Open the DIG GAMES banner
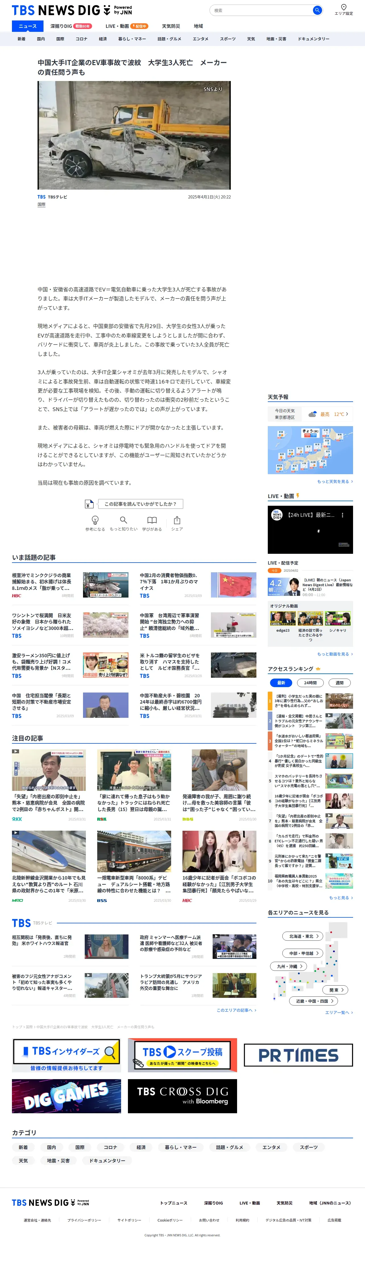 (66, 1096)
